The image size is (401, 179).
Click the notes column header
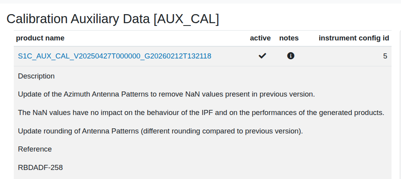coord(289,38)
